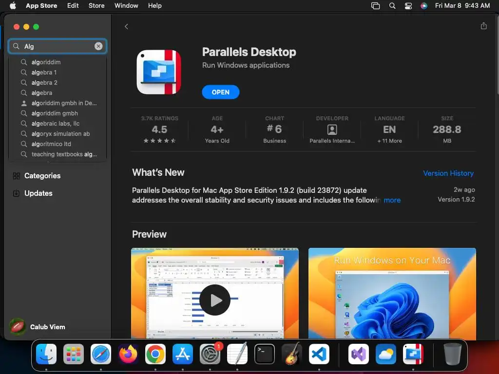Click the Parallels Desktop app icon
This screenshot has width=499, height=374.
click(x=159, y=72)
